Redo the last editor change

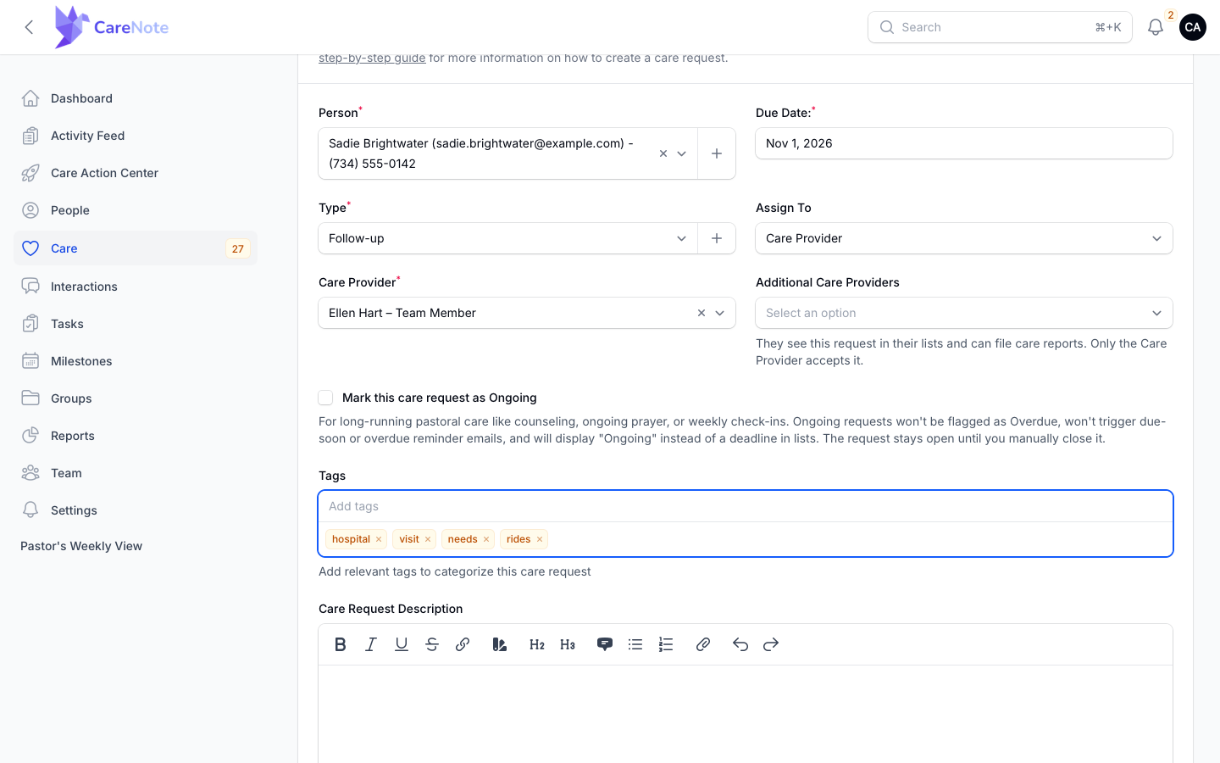(x=771, y=644)
